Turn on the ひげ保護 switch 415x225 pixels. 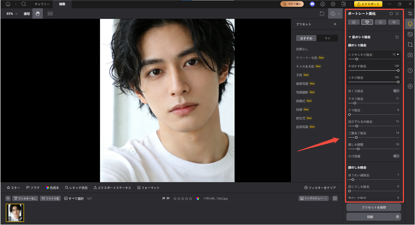396,156
